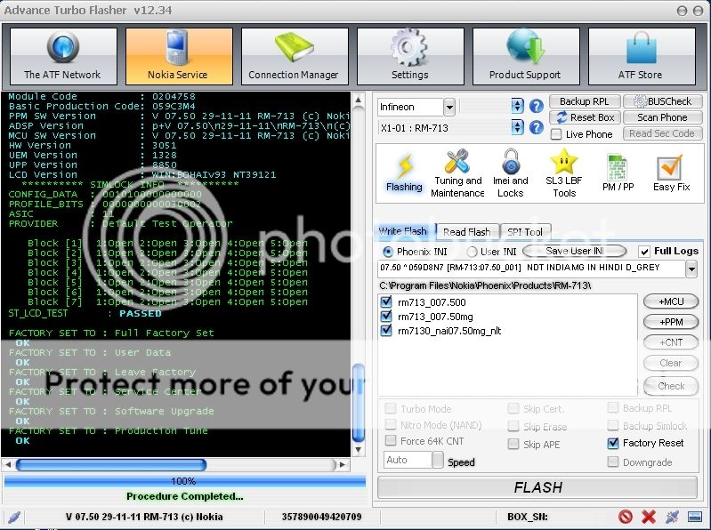This screenshot has width=711, height=530.
Task: Open the Easy Fix section
Action: [671, 173]
